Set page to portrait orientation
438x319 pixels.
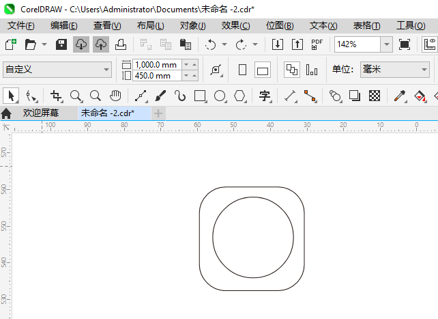point(242,70)
